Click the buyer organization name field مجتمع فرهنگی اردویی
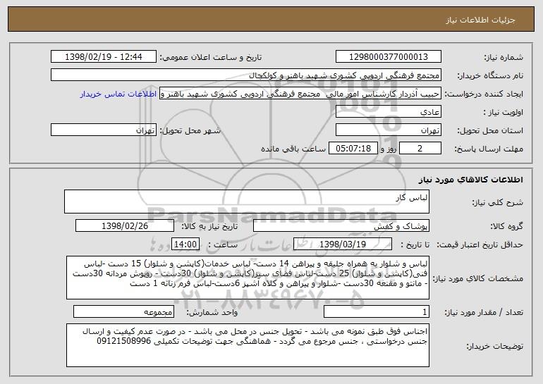This screenshot has height=384, width=543. coord(246,75)
